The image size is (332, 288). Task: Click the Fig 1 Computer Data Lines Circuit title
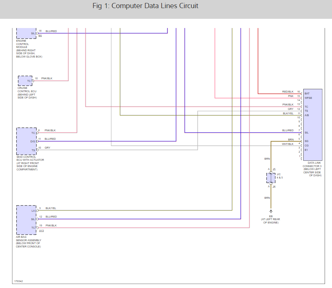coord(145,6)
